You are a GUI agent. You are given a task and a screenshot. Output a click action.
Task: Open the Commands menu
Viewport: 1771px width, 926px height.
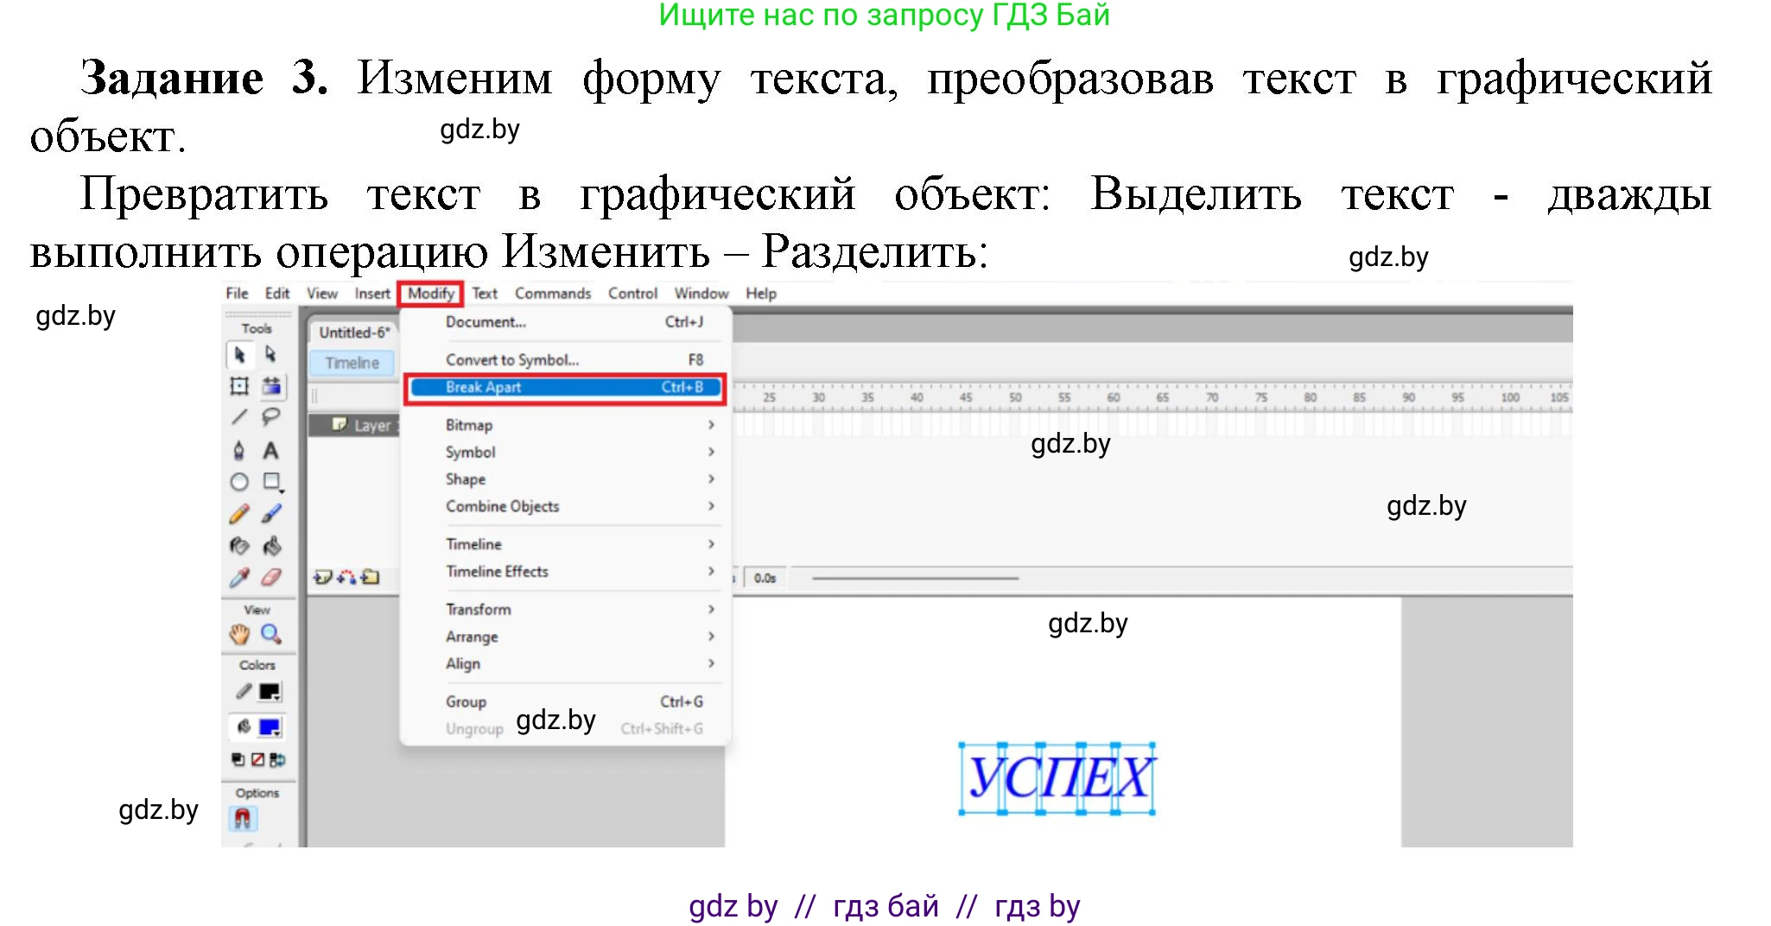[553, 293]
